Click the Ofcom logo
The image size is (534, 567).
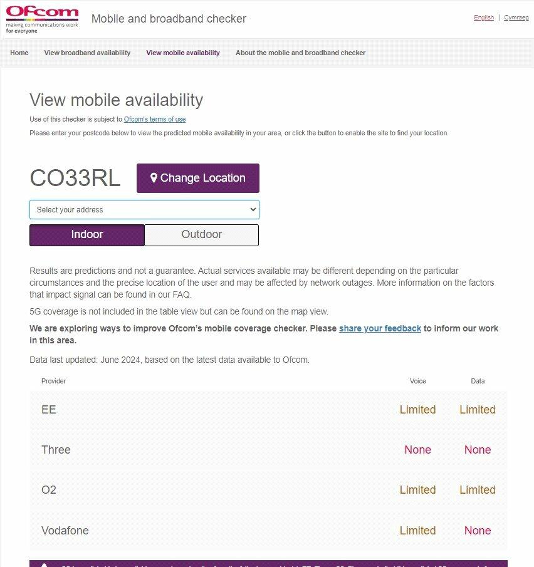tap(42, 19)
